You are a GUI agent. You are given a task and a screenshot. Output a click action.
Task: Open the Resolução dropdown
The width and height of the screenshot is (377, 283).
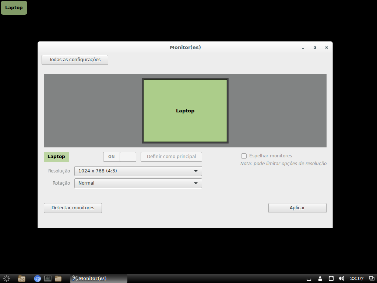point(138,171)
